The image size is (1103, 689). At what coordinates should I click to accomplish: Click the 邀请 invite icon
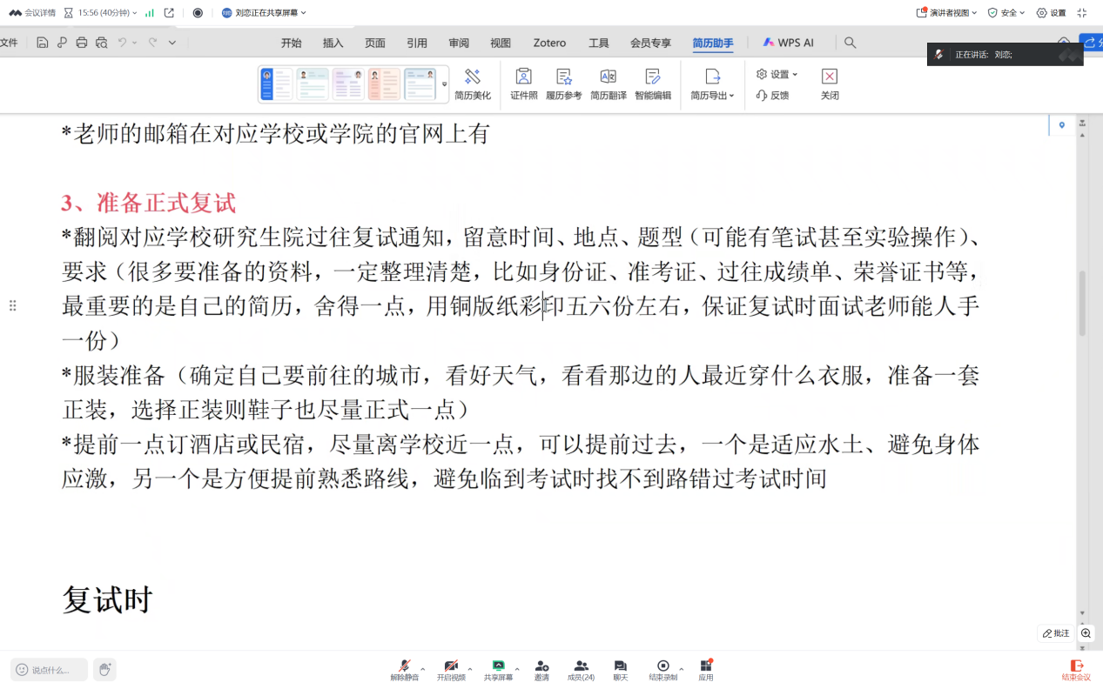pyautogui.click(x=541, y=669)
